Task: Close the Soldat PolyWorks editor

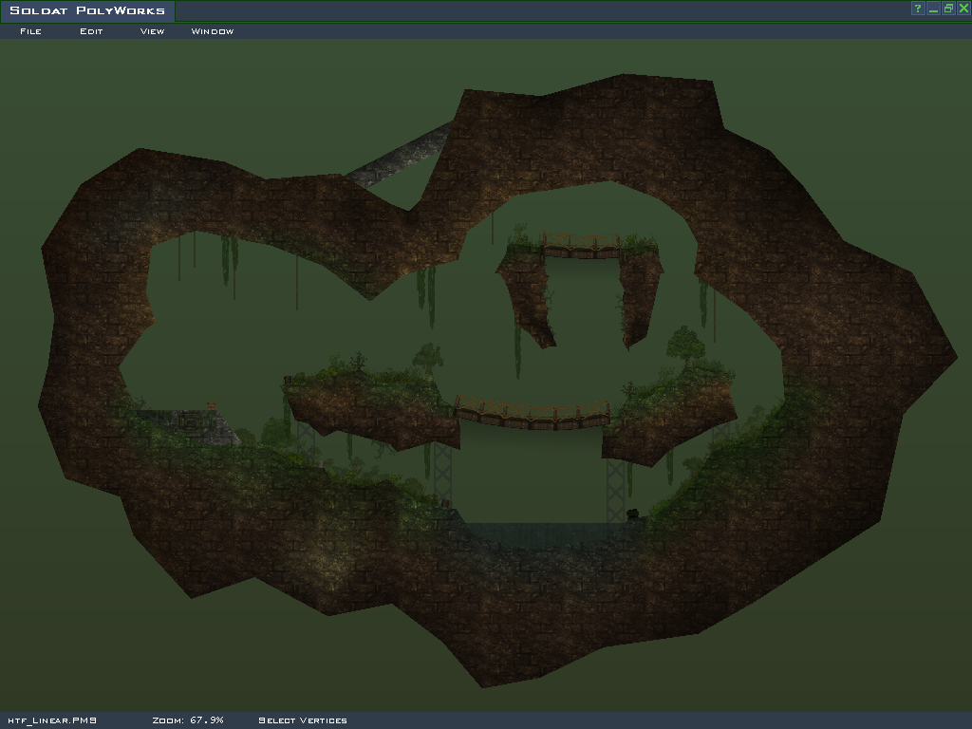Action: [x=963, y=9]
